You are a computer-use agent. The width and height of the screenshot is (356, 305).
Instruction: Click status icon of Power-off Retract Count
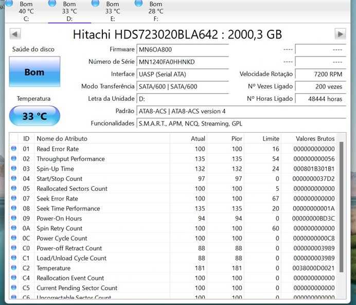(x=13, y=248)
